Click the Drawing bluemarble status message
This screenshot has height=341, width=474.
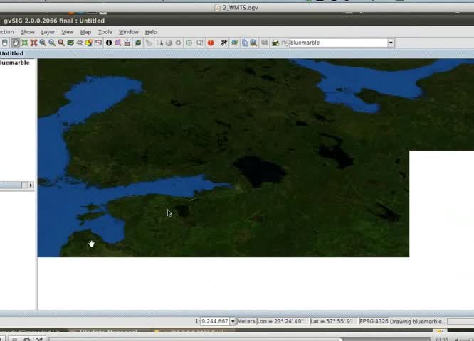418,321
